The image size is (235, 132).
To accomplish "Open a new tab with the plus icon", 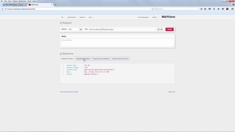I will point(55,5).
